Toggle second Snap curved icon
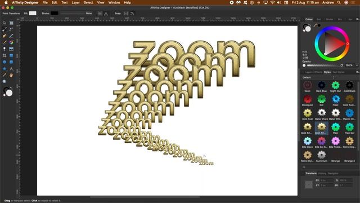This screenshot has height=203, width=360. (132, 14)
